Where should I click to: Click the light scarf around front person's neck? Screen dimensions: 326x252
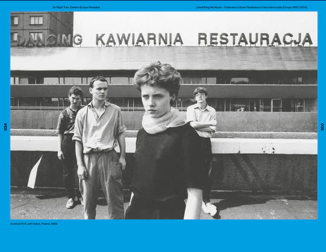[163, 122]
